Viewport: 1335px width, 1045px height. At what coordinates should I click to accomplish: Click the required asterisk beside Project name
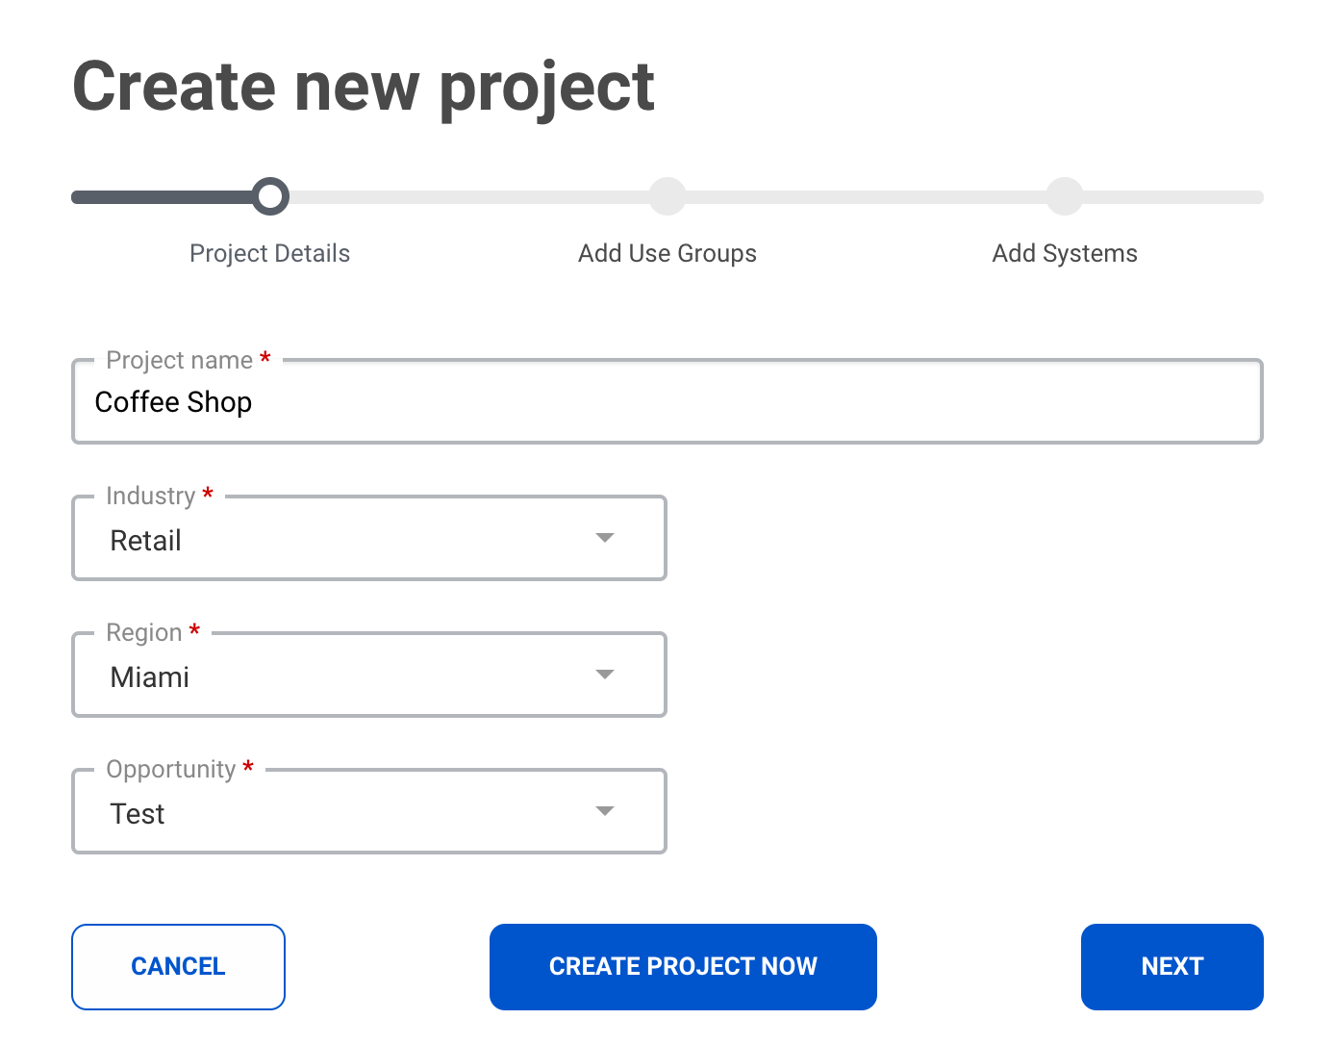coord(265,358)
